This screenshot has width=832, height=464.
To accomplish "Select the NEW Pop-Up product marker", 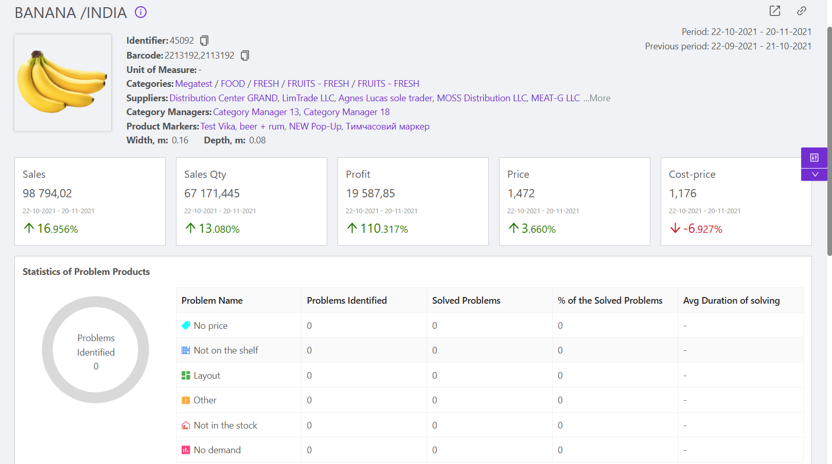I will 315,126.
